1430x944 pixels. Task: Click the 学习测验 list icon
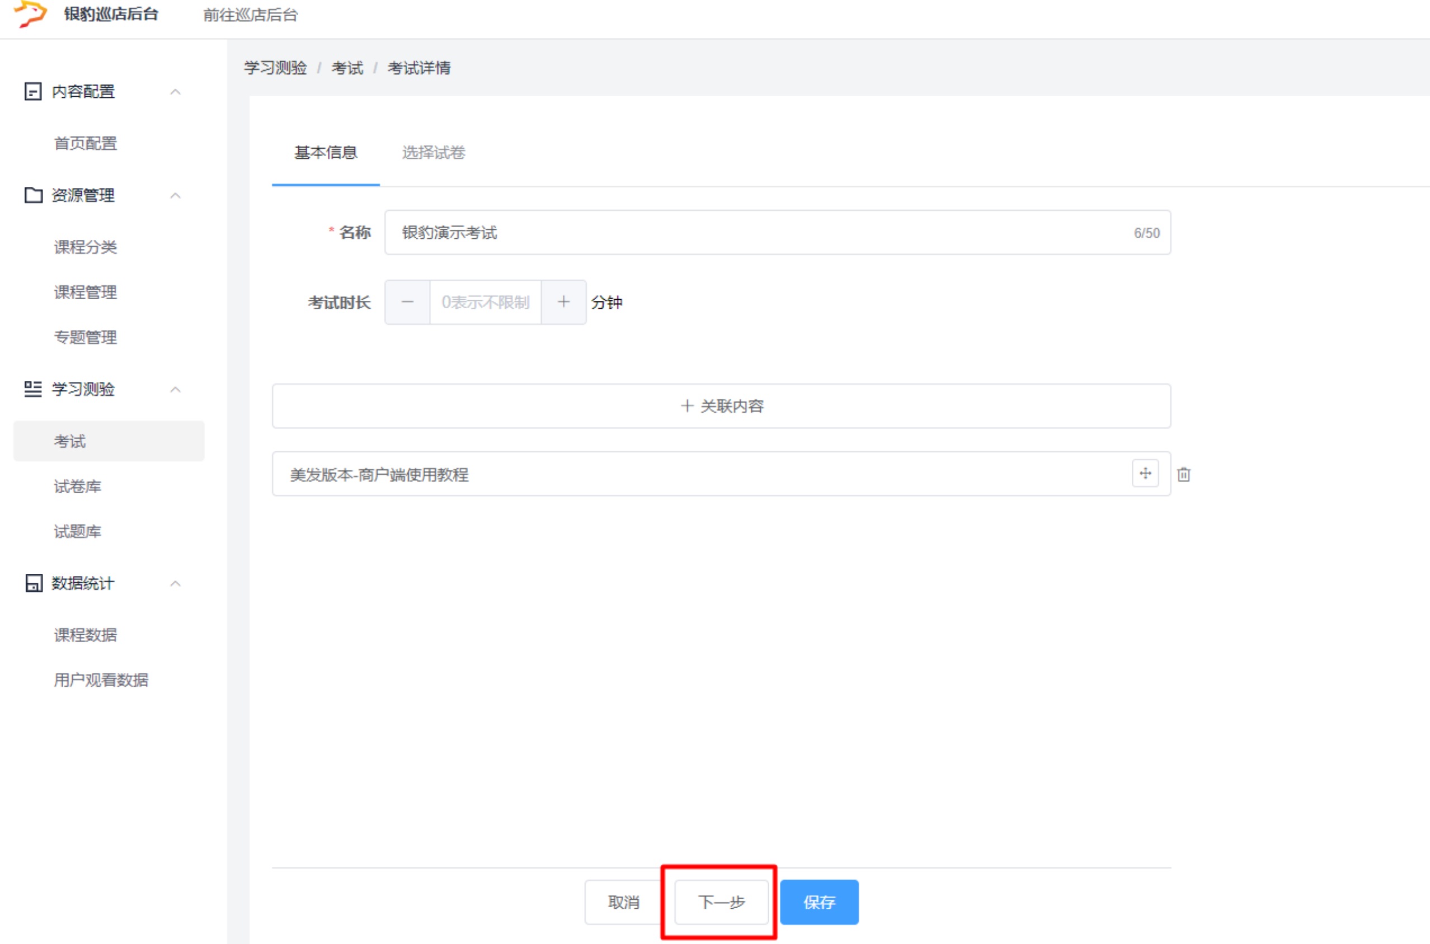[x=32, y=389]
